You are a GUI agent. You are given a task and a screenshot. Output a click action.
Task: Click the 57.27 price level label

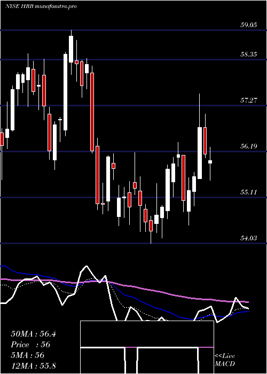pyautogui.click(x=248, y=100)
